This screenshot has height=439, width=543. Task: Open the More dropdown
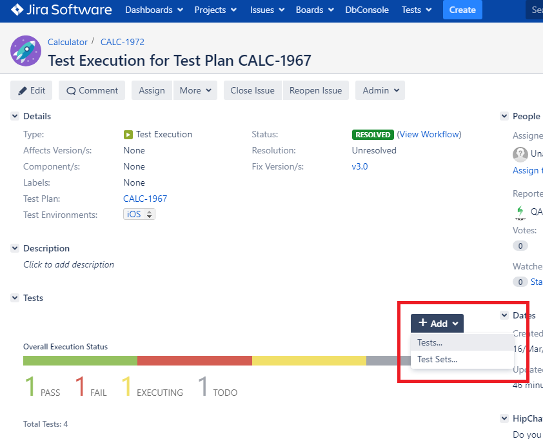click(x=195, y=90)
